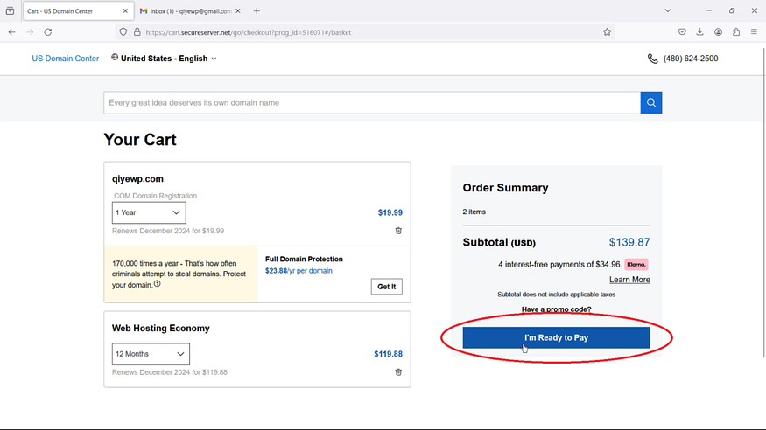This screenshot has width=766, height=430.
Task: Bookmark this page with star icon
Action: pos(607,32)
